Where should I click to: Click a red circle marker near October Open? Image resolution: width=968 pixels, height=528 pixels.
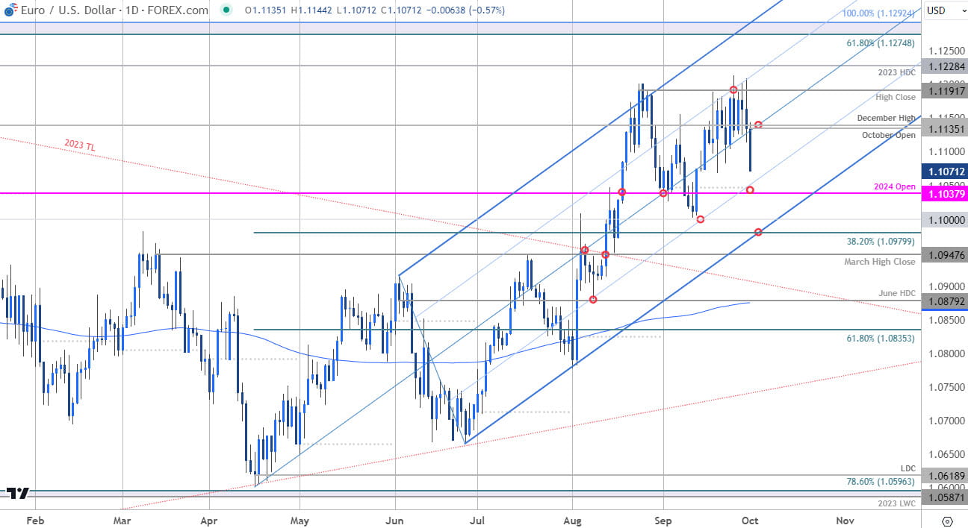759,125
